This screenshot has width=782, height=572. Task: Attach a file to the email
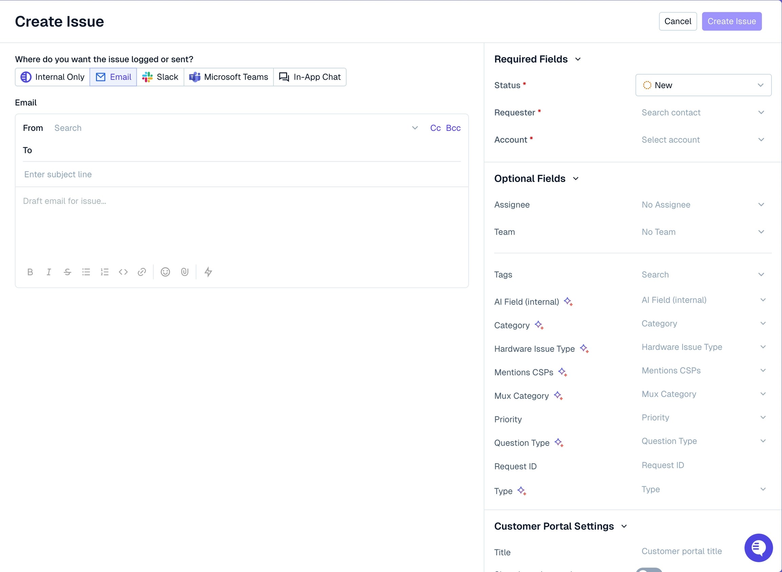pyautogui.click(x=185, y=272)
